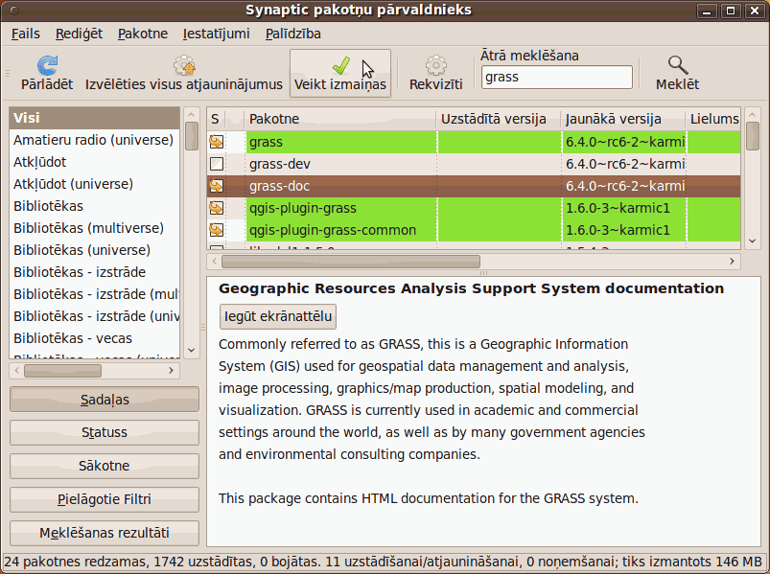Click the Sākotne filter button
Screen dimensions: 770x574
105,466
